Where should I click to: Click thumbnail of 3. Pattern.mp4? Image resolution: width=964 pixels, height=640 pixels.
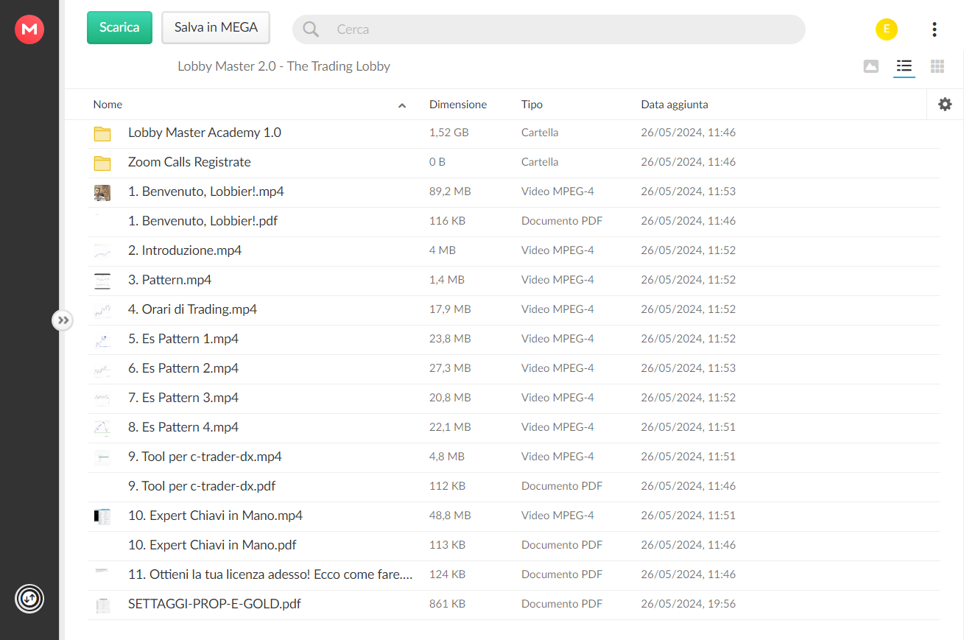(102, 281)
